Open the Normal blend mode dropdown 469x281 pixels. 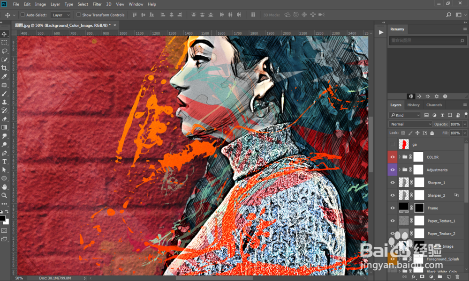[x=411, y=124]
